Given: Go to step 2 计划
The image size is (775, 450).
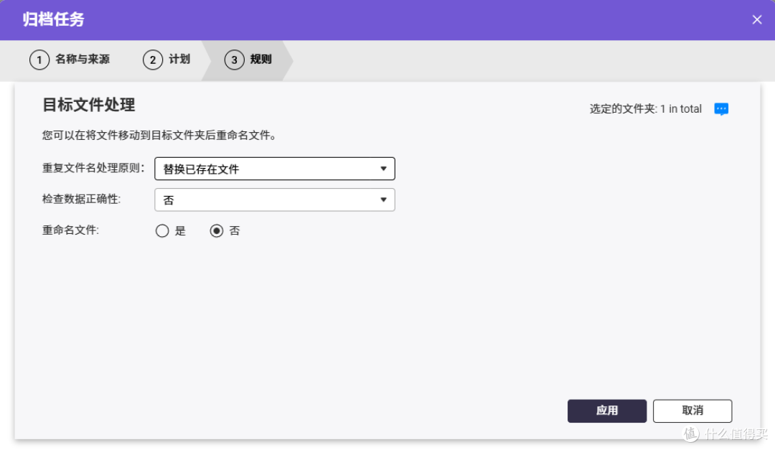Looking at the screenshot, I should click(x=166, y=60).
